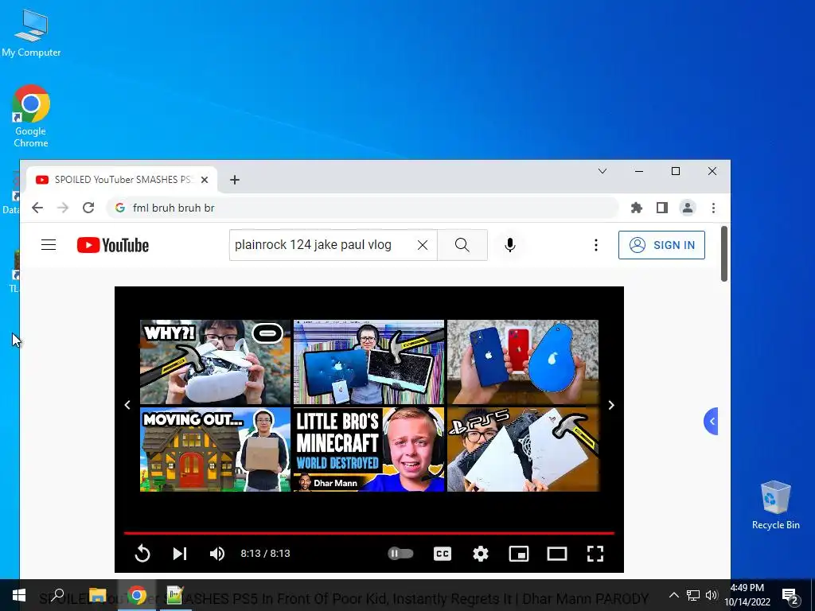815x611 pixels.
Task: Enter full screen mode
Action: point(595,554)
